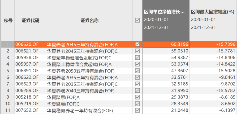Select security code 006289.OF
Viewport: 237px width, 114px height.
27,91
